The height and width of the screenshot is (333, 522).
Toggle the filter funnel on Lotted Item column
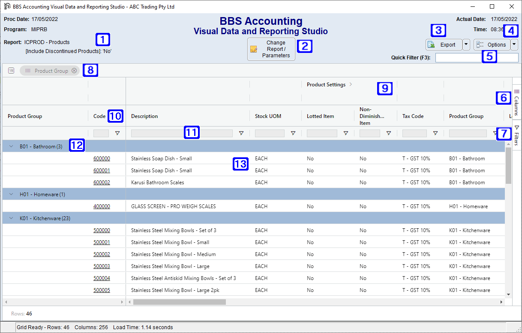346,133
